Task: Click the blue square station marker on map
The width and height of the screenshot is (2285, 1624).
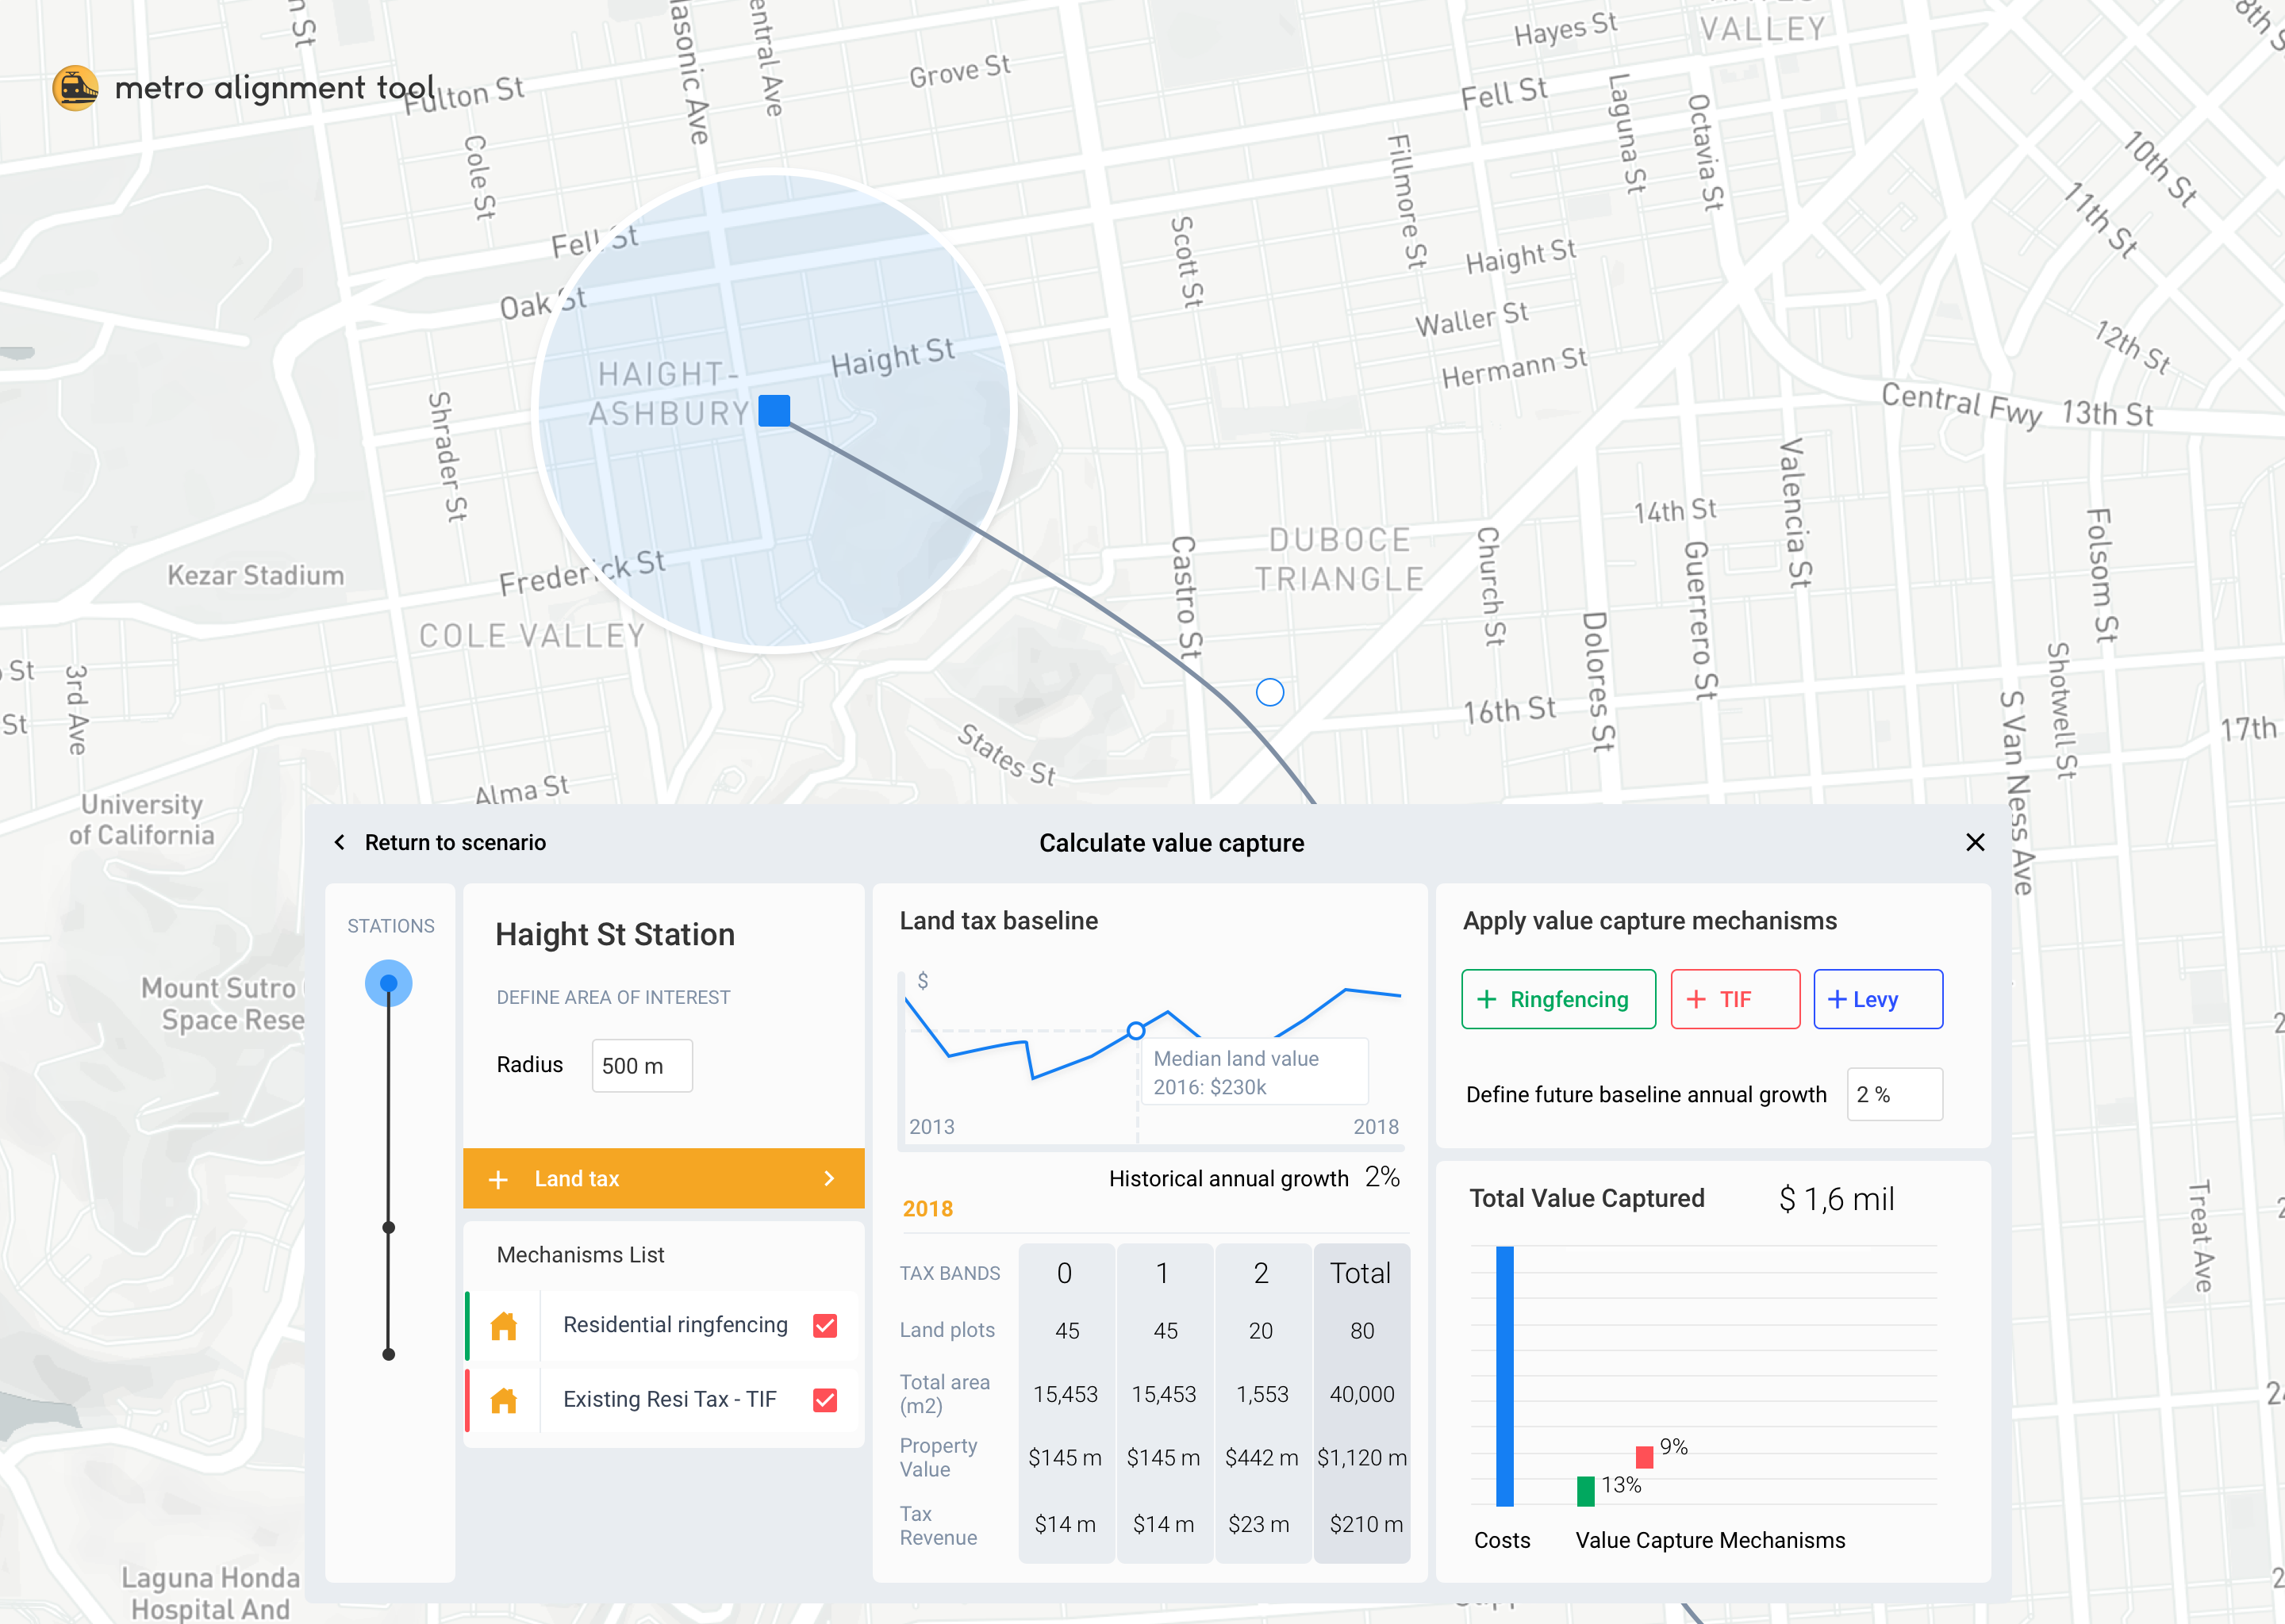Action: 774,410
